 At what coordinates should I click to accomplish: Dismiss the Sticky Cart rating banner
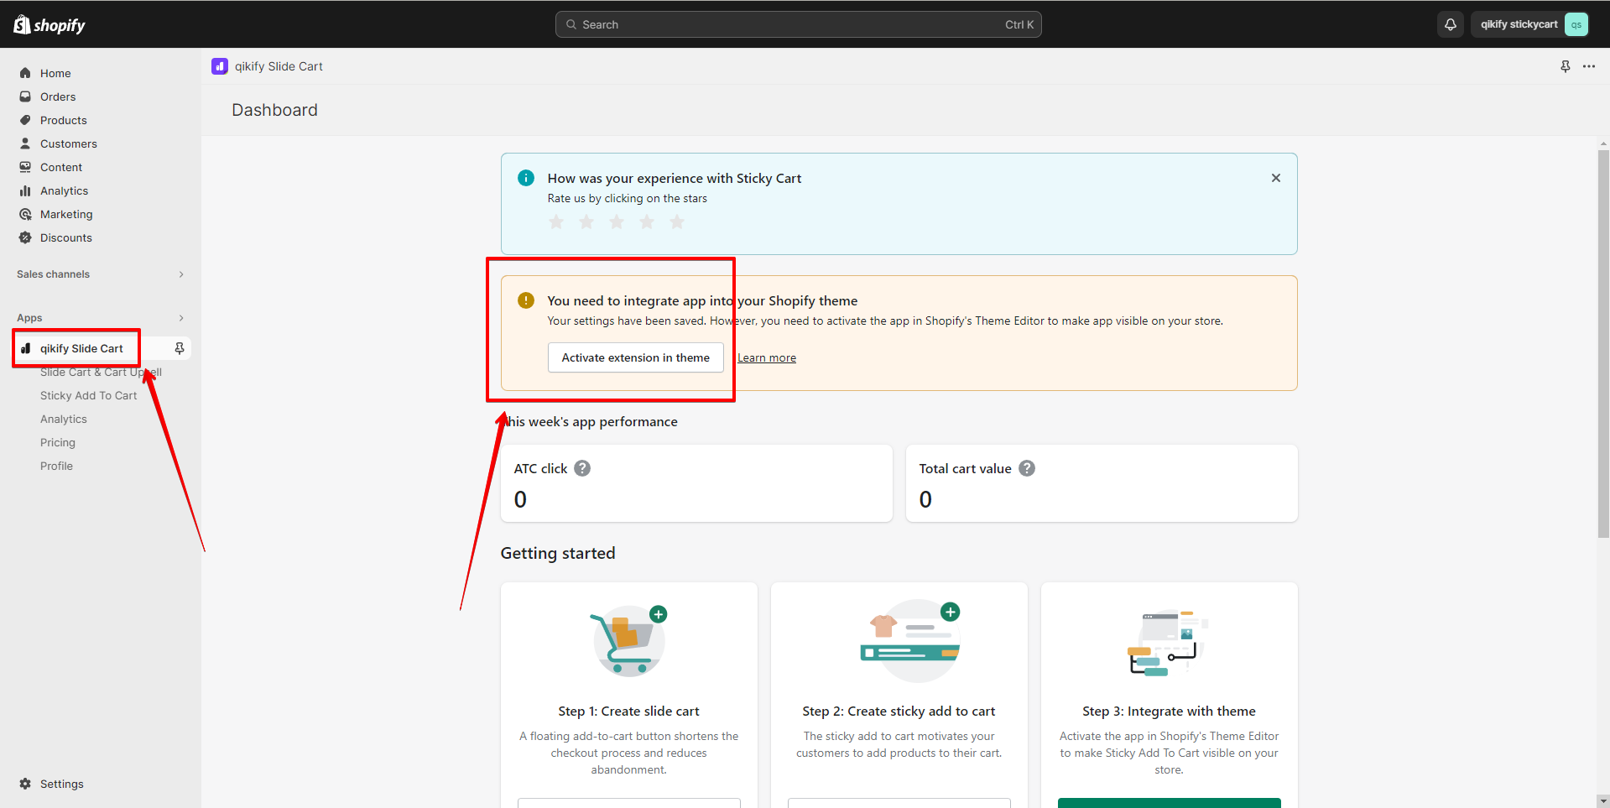click(1276, 178)
